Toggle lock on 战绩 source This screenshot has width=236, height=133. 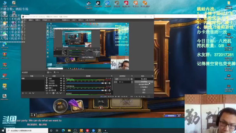coord(64,79)
